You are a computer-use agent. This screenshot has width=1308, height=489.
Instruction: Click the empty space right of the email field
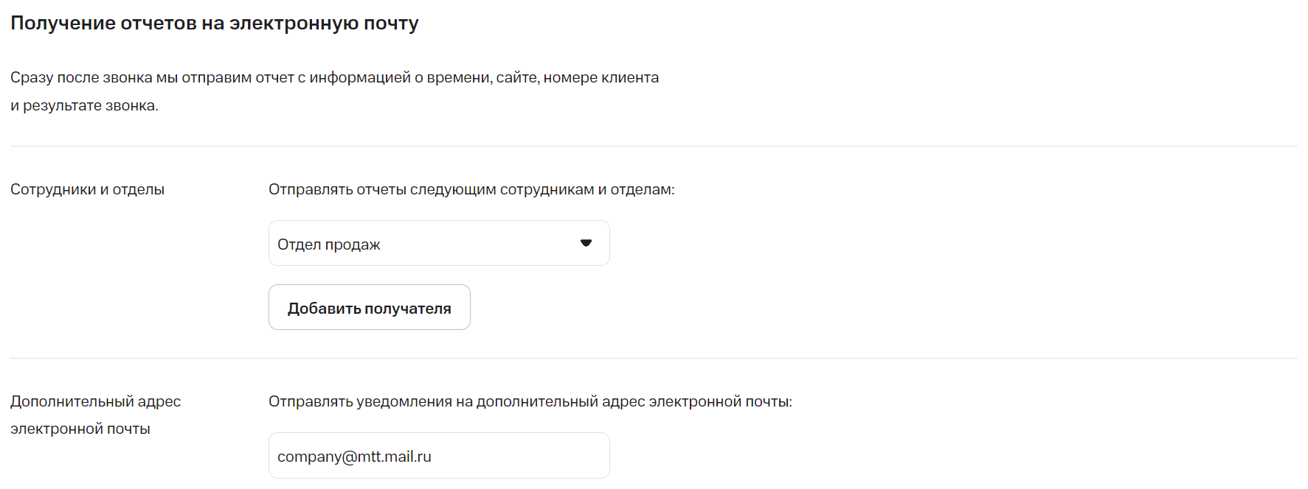pos(885,456)
